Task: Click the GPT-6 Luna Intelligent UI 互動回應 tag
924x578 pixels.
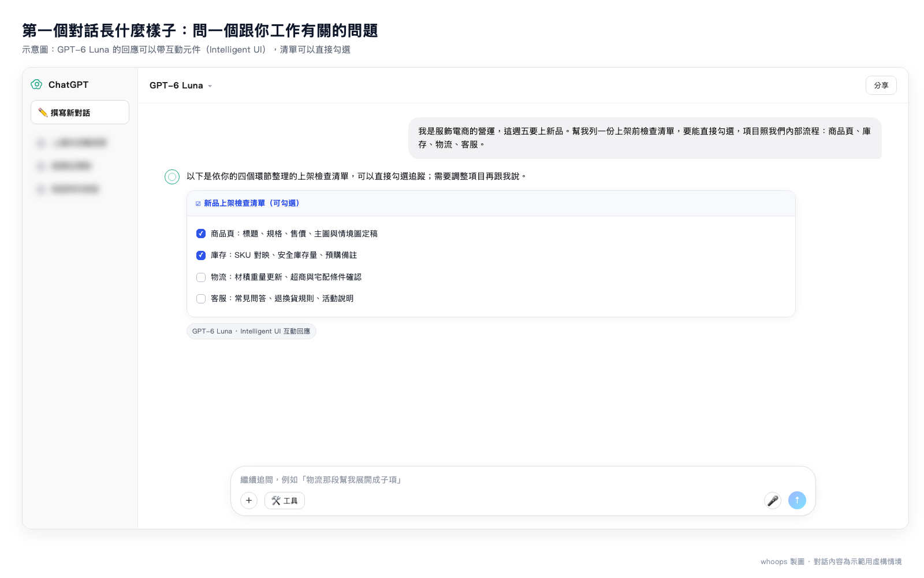Action: pyautogui.click(x=251, y=331)
